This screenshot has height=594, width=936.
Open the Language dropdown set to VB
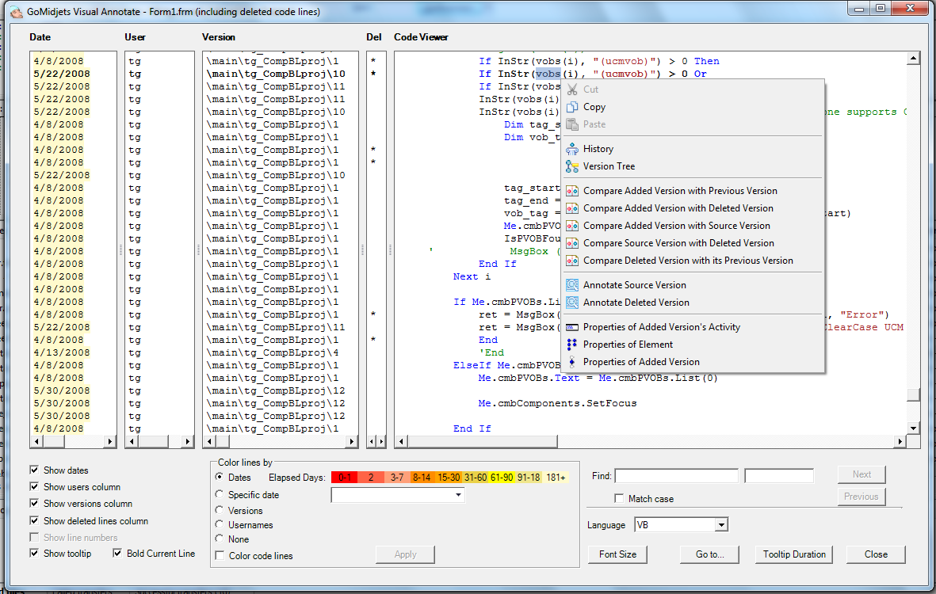(720, 525)
